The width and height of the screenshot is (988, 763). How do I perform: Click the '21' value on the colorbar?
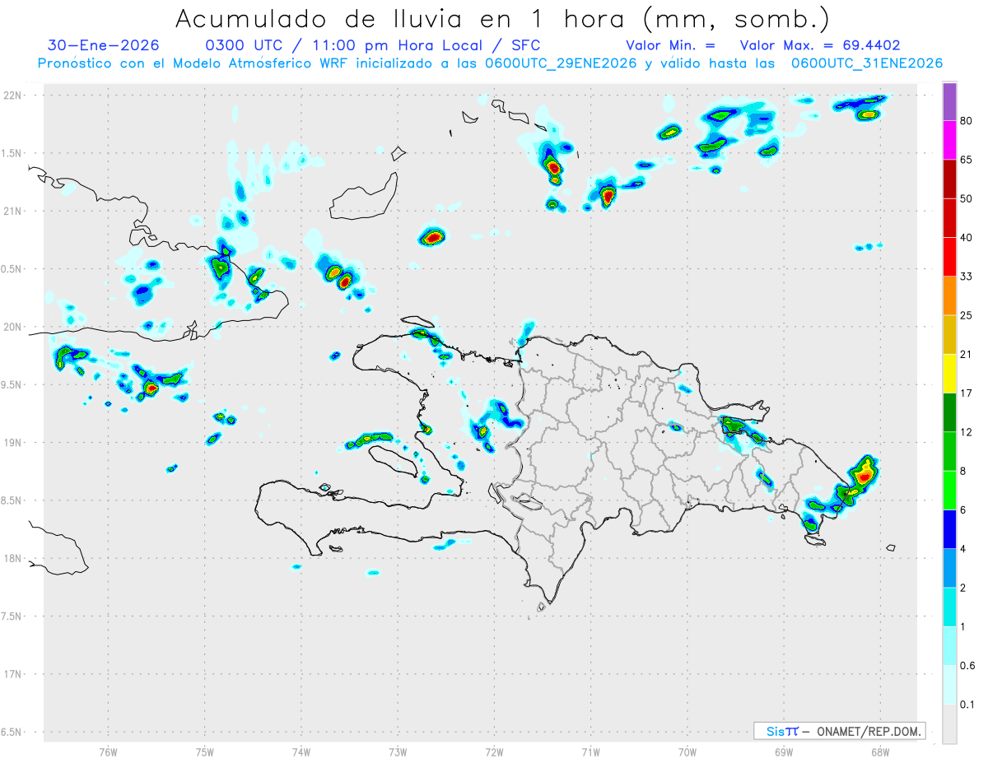tap(967, 355)
